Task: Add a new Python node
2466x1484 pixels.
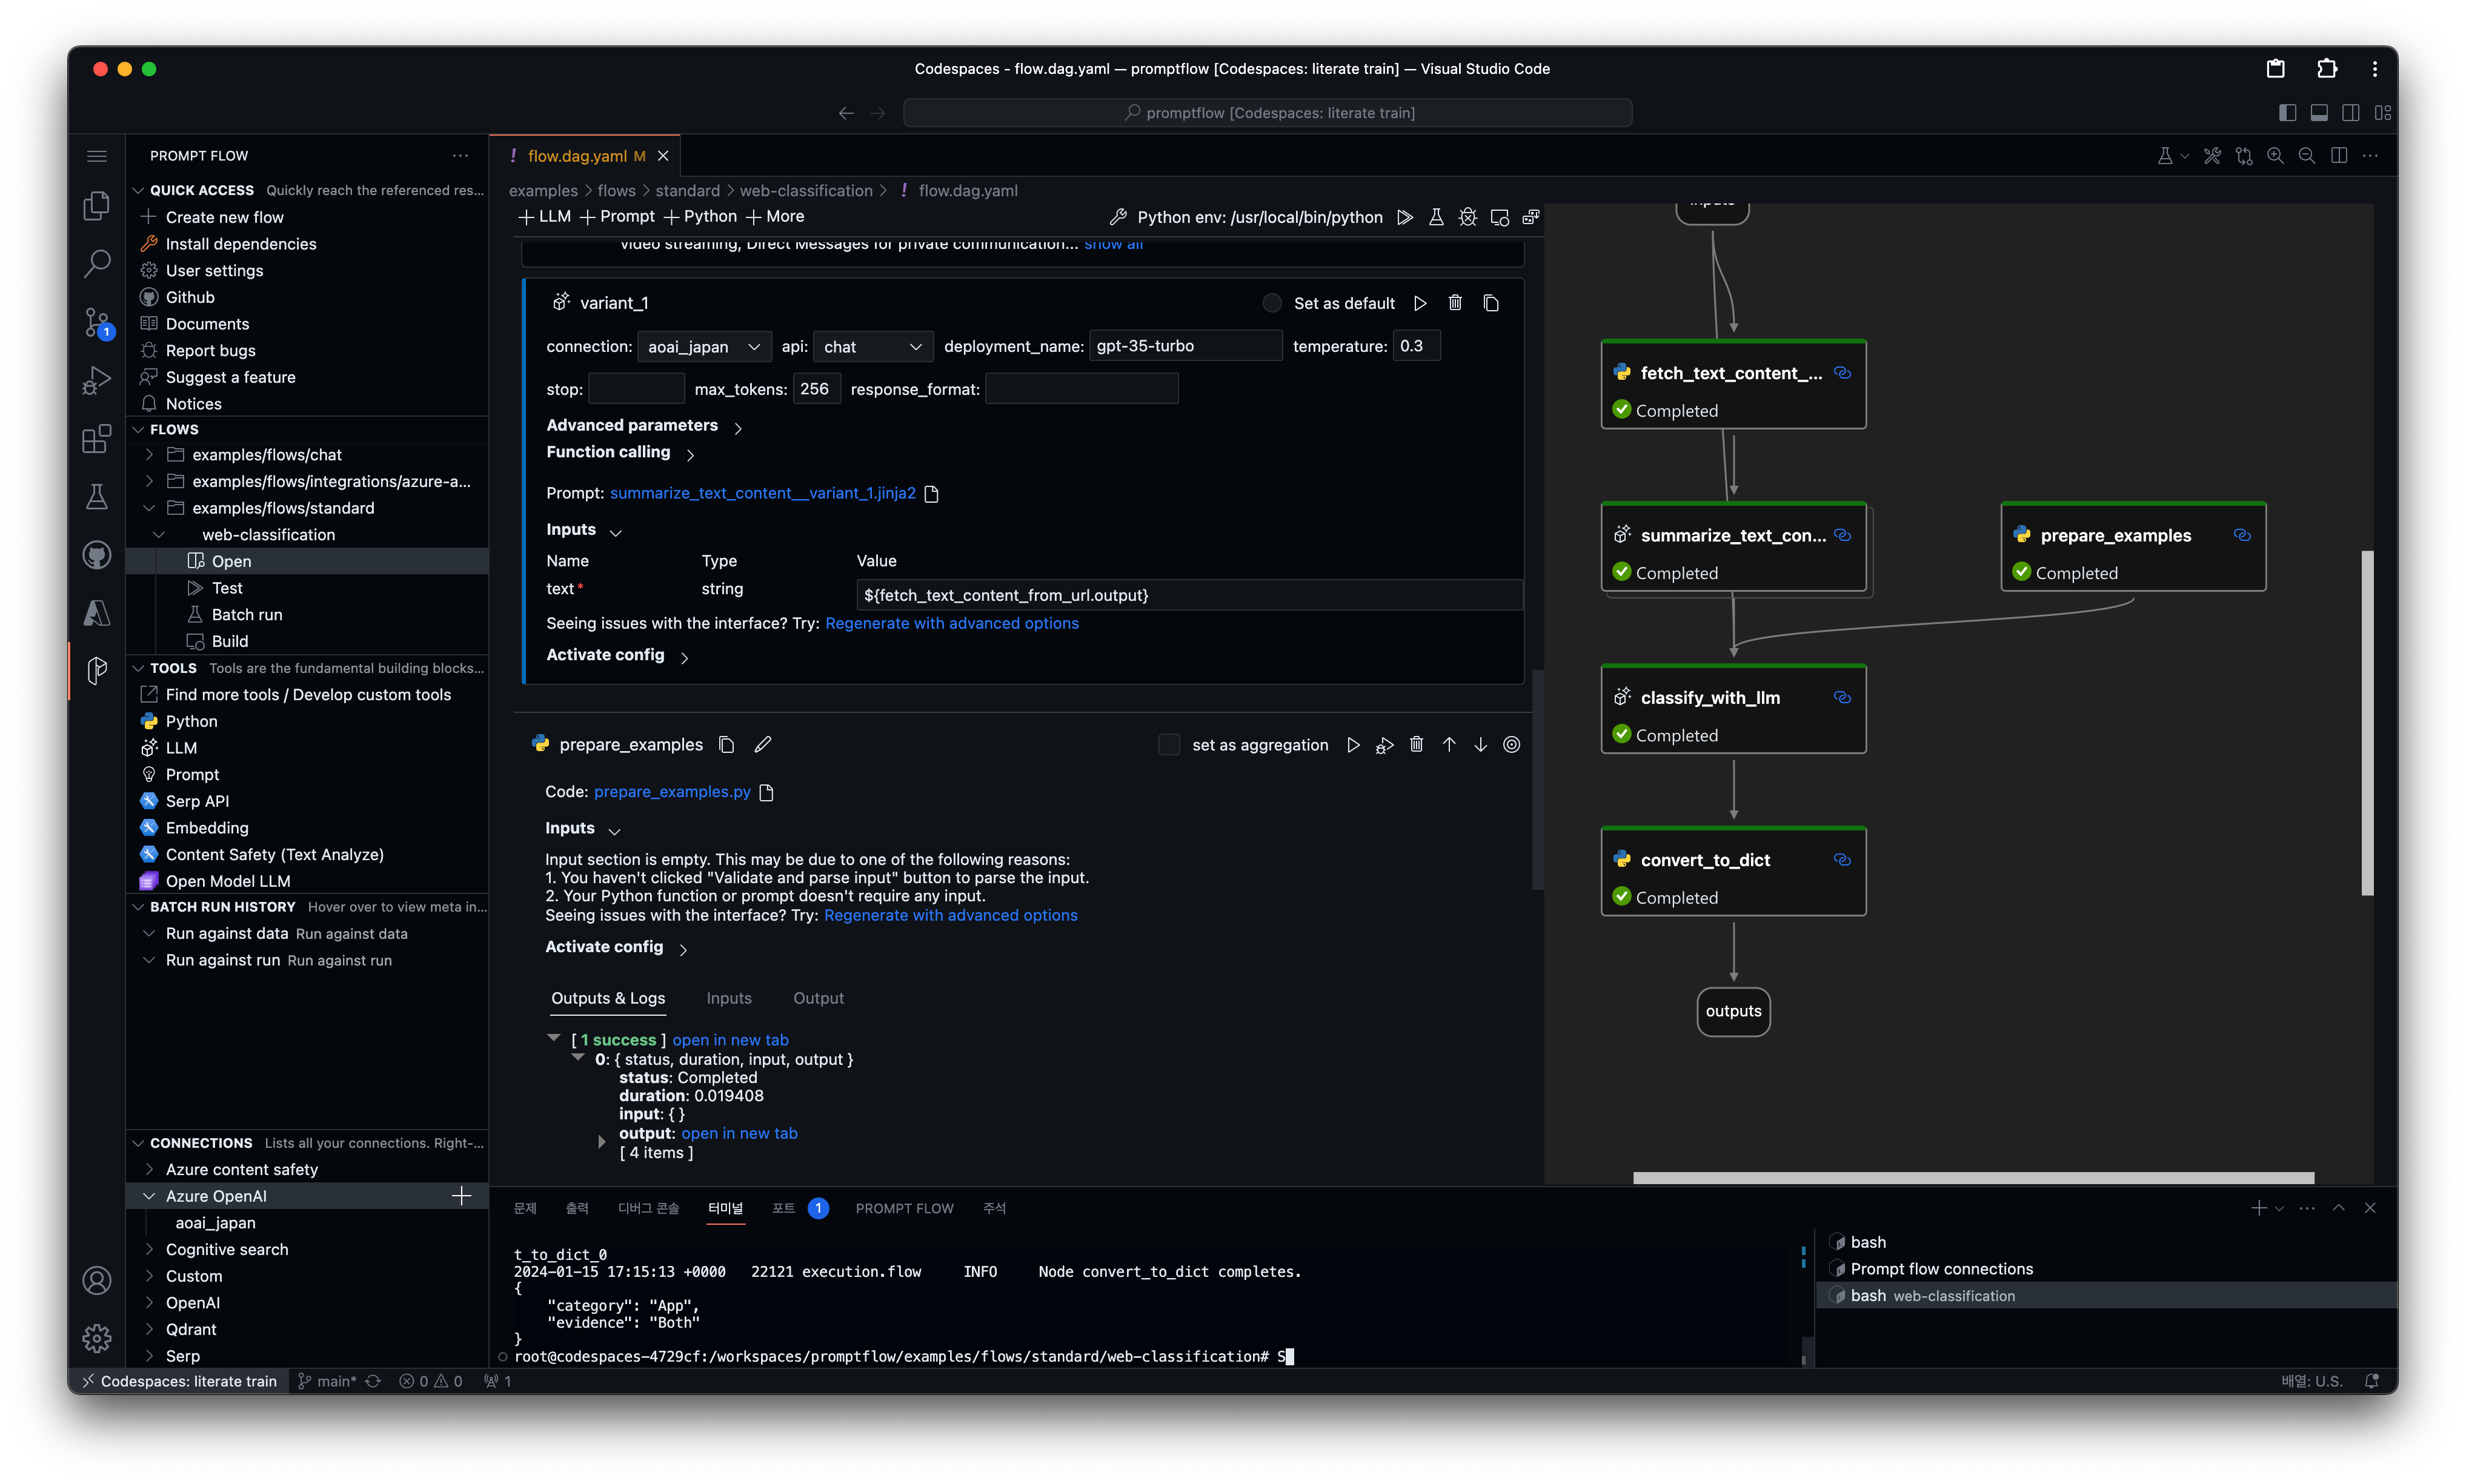Action: point(700,216)
